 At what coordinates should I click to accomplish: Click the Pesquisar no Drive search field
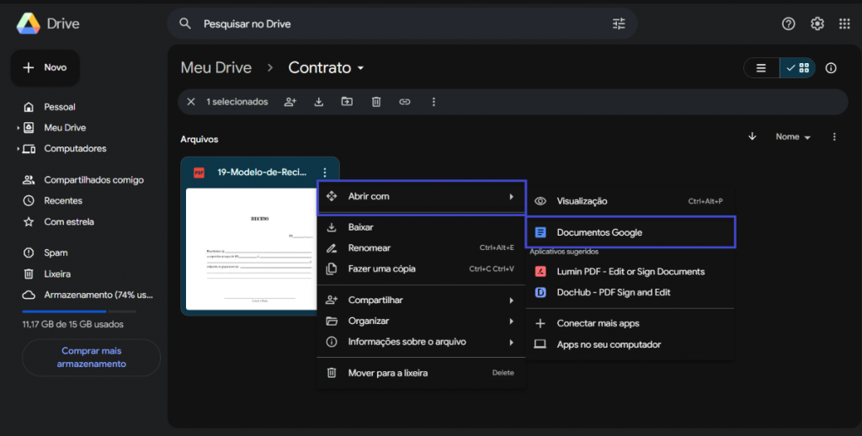click(396, 24)
